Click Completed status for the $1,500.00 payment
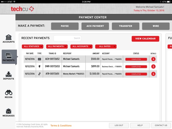This screenshot has height=129, width=172. [x=136, y=74]
